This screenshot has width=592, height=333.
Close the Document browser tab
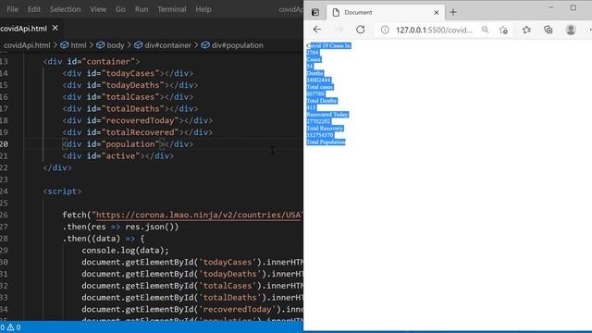(x=437, y=12)
